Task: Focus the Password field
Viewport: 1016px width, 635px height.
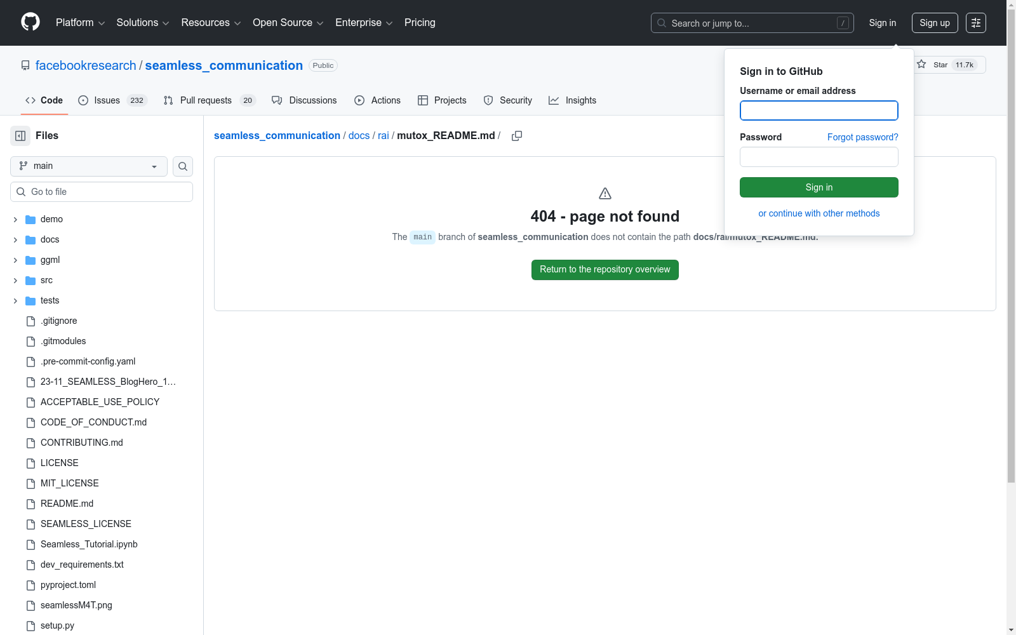Action: [819, 157]
